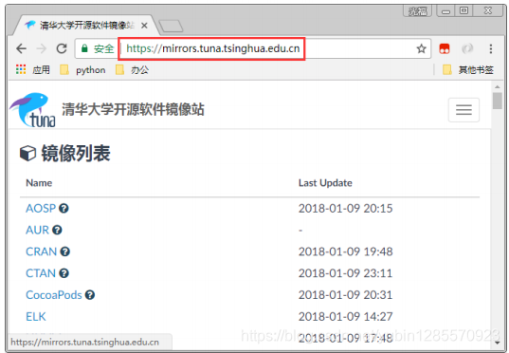
Task: Open the Chrome three-dot menu
Action: click(491, 48)
